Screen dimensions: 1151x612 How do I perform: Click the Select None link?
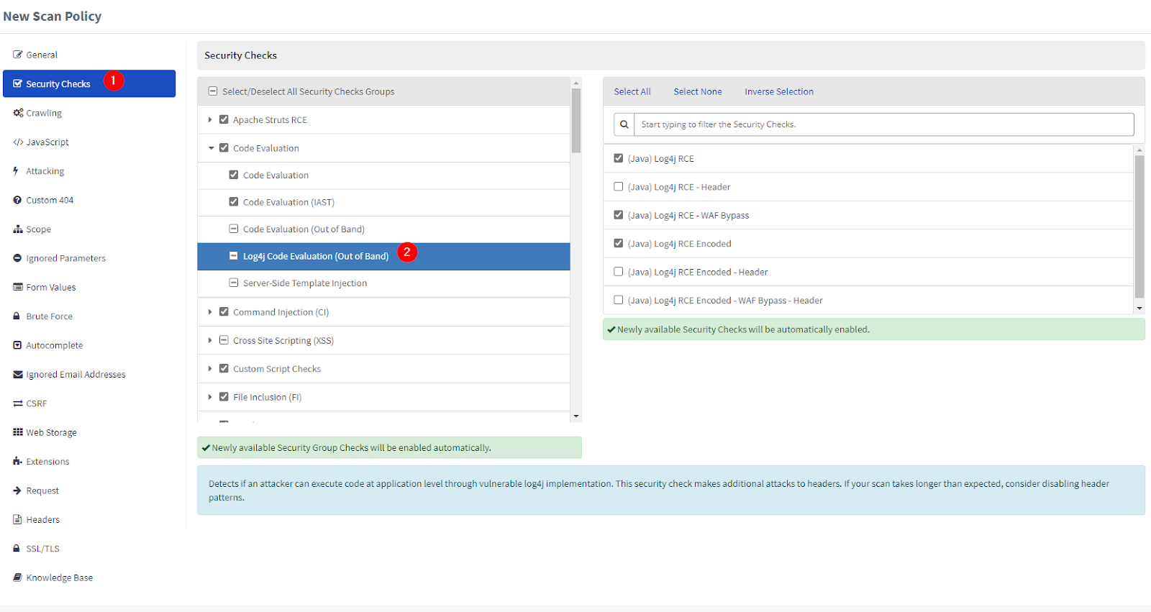pyautogui.click(x=698, y=91)
